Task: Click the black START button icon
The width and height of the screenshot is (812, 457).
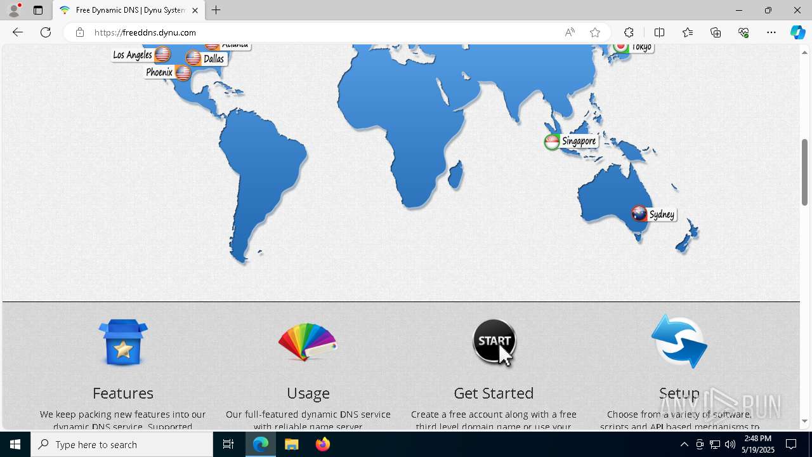Action: (x=494, y=342)
